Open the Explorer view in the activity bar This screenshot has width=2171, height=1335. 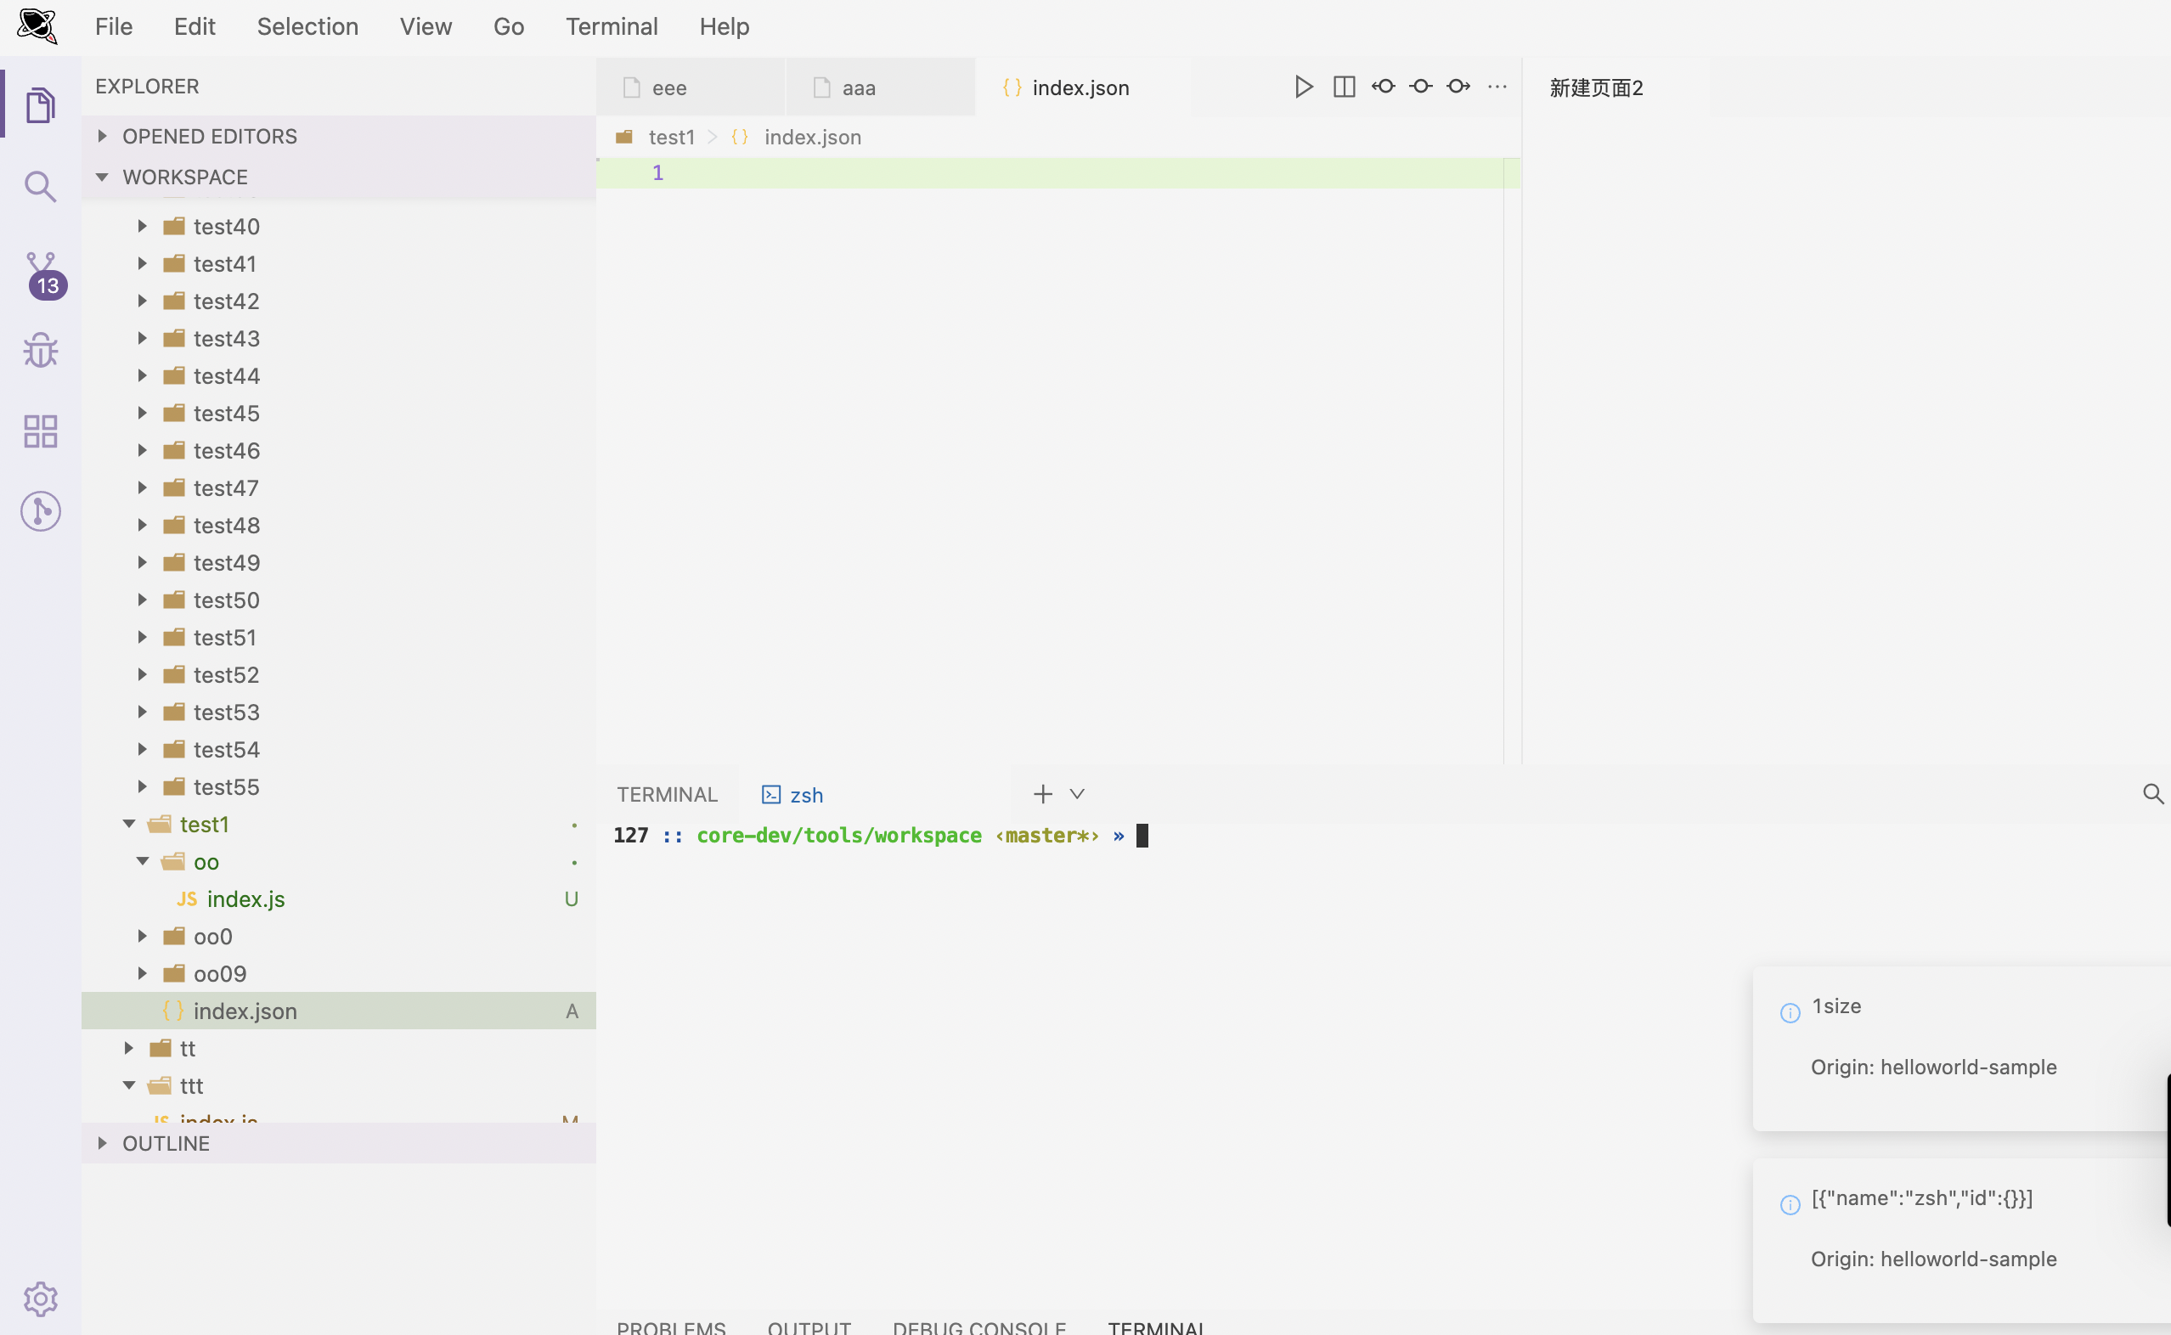point(40,104)
